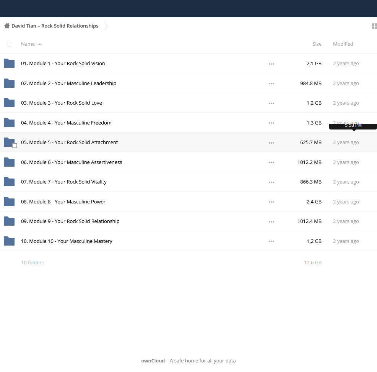
Task: Open the three-dot actions menu for Module 3
Action: point(271,103)
